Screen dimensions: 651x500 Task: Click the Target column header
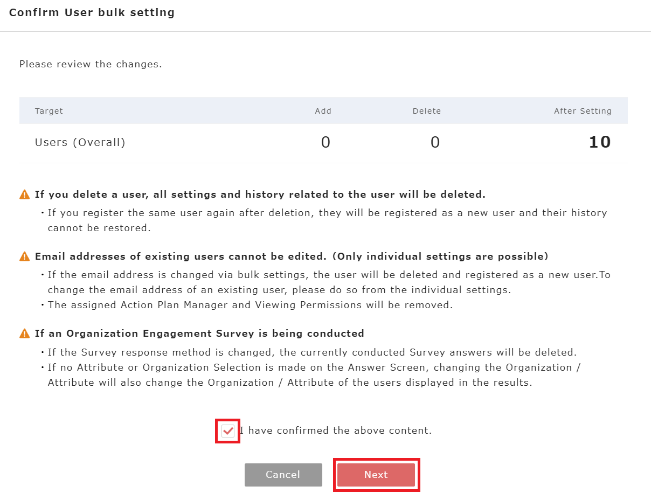[49, 111]
